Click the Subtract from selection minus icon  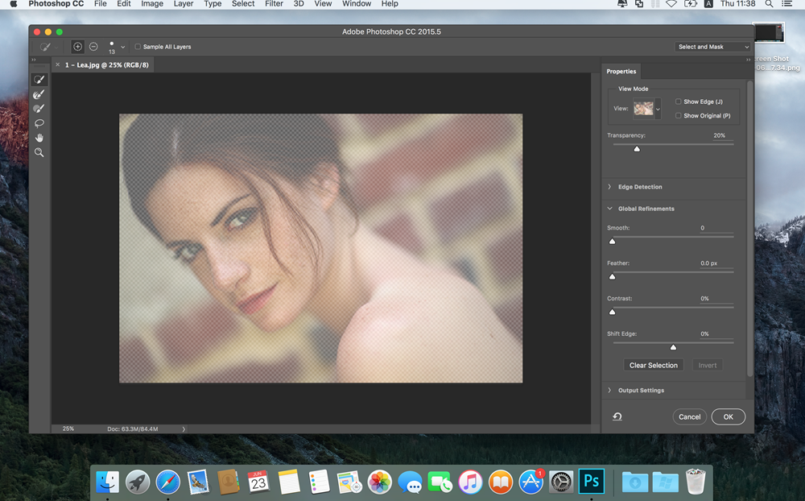pos(93,47)
